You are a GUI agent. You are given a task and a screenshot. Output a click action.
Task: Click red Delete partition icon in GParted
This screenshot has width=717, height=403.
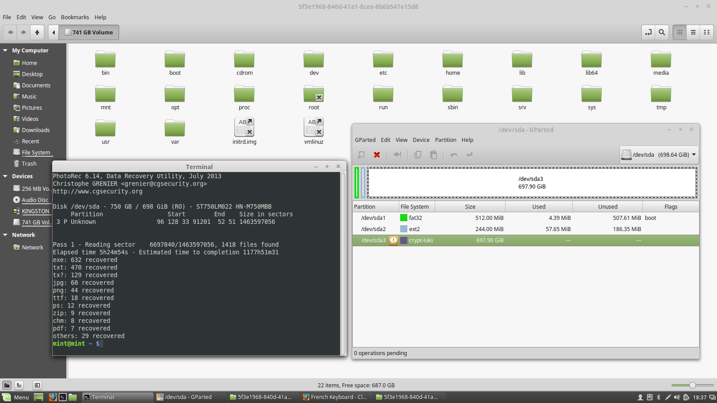click(377, 154)
